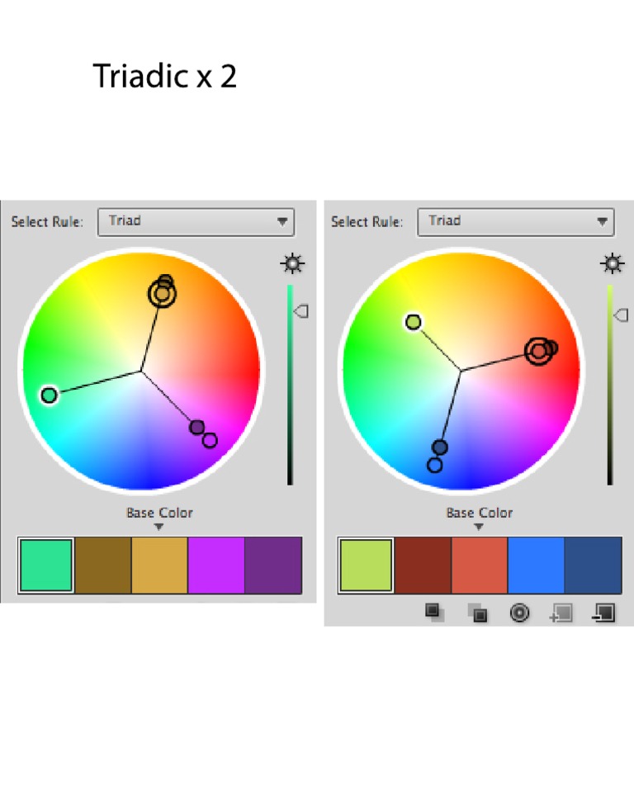
Task: Select the lime green base swatch on right
Action: (x=366, y=565)
